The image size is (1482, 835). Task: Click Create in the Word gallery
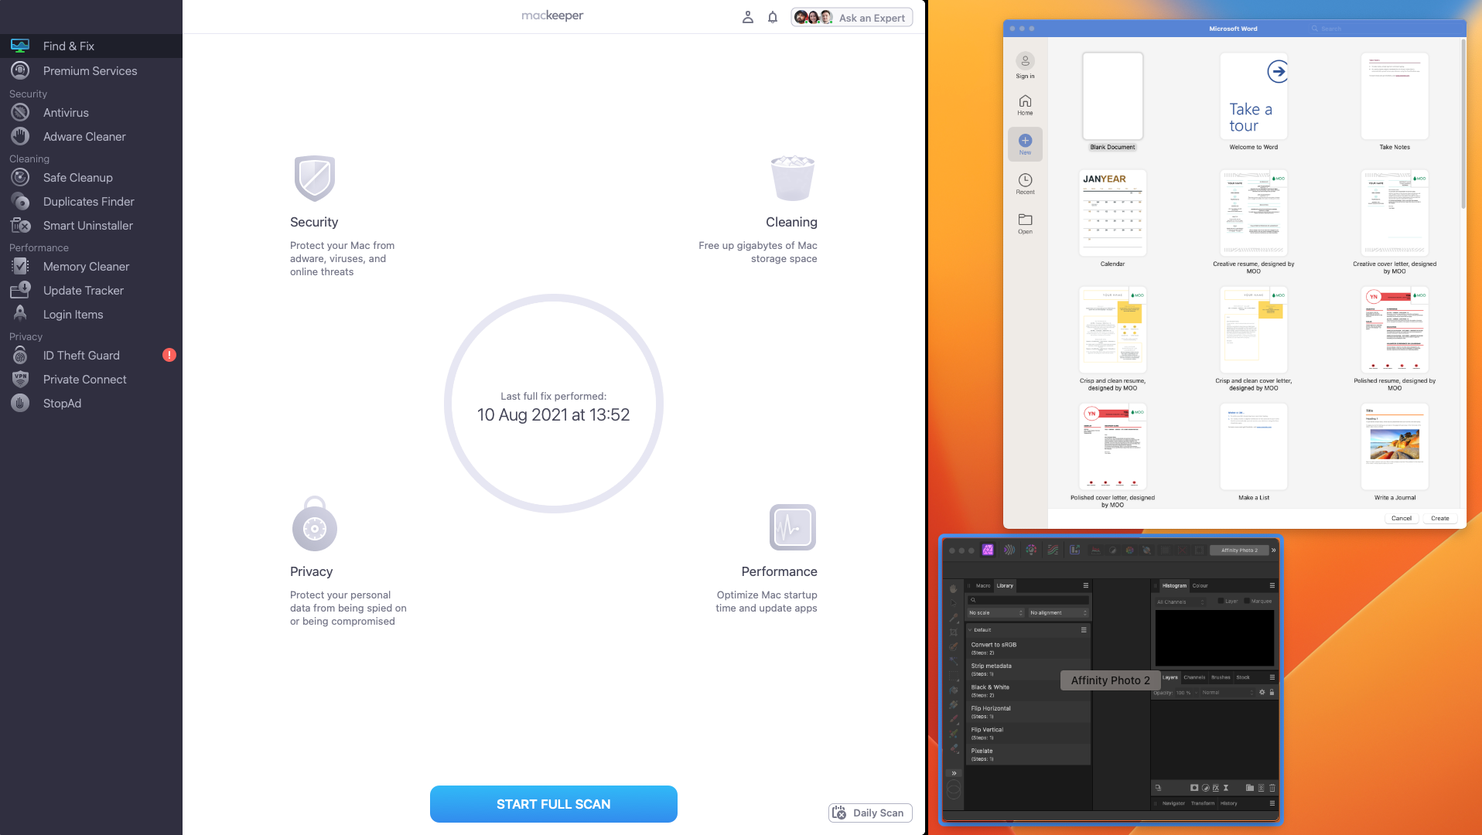pos(1439,518)
